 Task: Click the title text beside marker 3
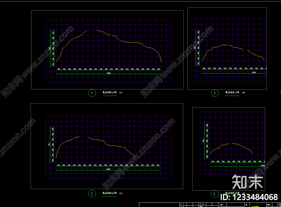(x=232, y=92)
